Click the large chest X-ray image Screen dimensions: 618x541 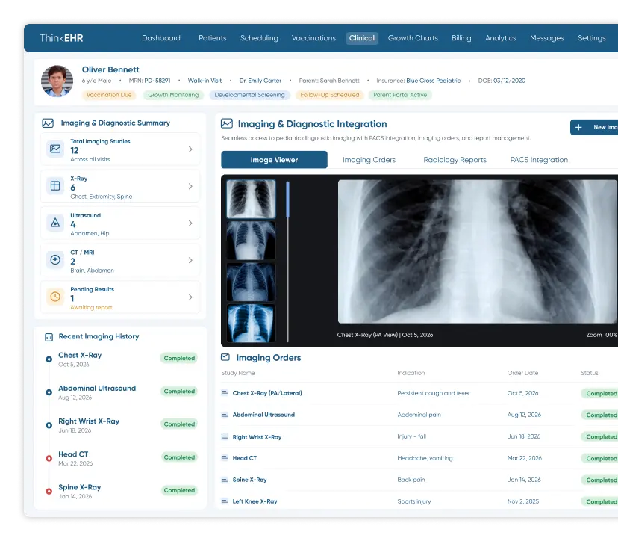(478, 251)
